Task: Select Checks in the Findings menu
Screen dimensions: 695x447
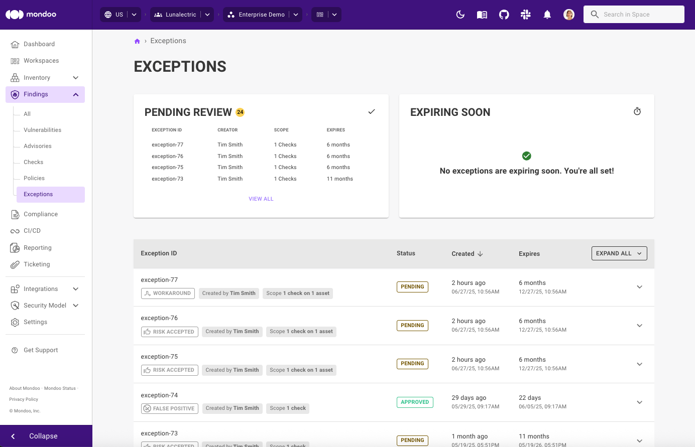Action: [33, 162]
